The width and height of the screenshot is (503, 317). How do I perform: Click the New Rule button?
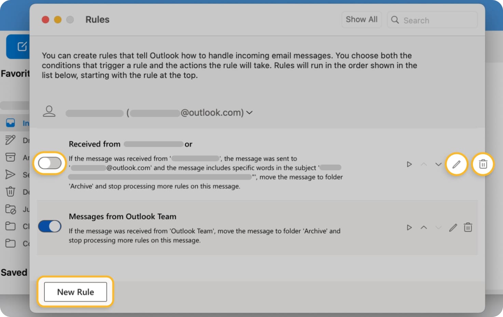pyautogui.click(x=75, y=292)
